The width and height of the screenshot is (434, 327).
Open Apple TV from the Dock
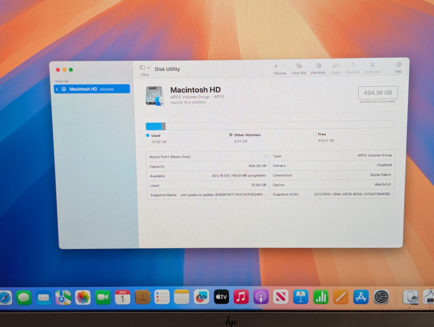coord(221,297)
